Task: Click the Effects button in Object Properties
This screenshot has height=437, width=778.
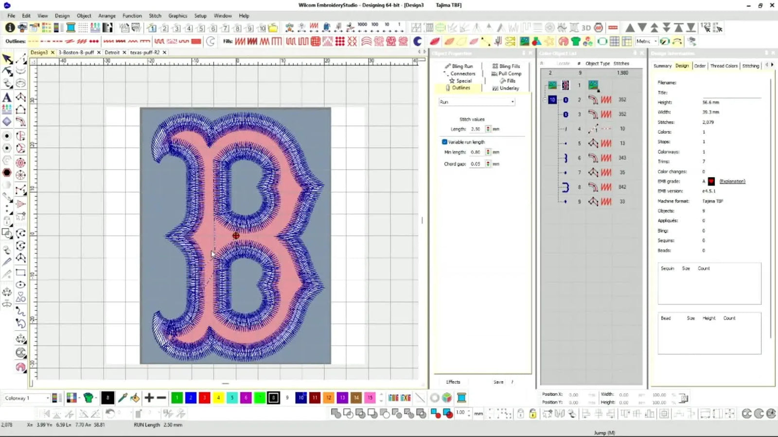Action: click(452, 382)
